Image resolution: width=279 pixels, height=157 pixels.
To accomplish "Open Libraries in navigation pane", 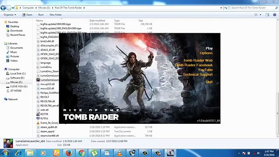I will coord(13,44).
